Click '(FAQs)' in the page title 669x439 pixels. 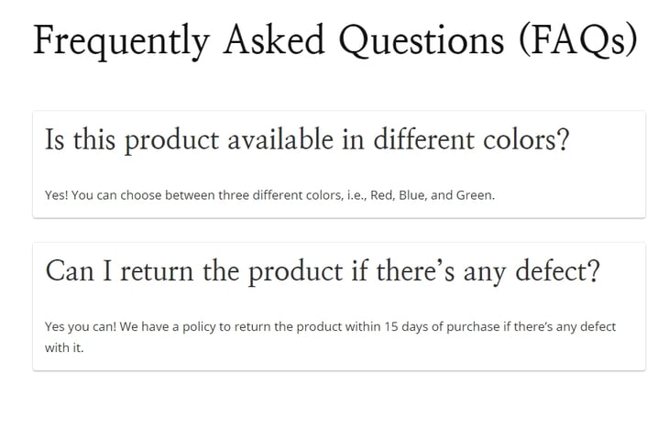[578, 40]
